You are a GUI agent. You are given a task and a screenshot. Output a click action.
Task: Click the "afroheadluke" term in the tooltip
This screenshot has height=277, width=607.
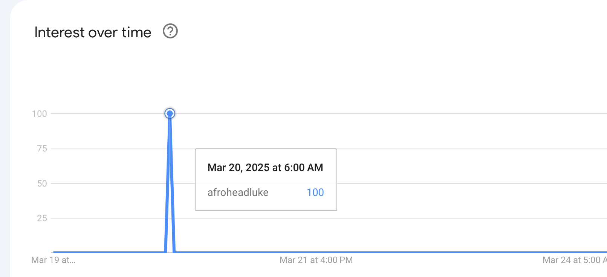pyautogui.click(x=238, y=193)
